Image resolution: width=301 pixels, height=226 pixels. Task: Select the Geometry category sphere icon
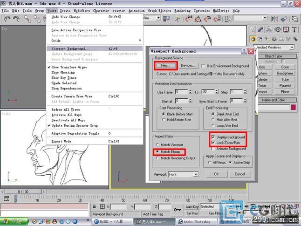(x=253, y=39)
